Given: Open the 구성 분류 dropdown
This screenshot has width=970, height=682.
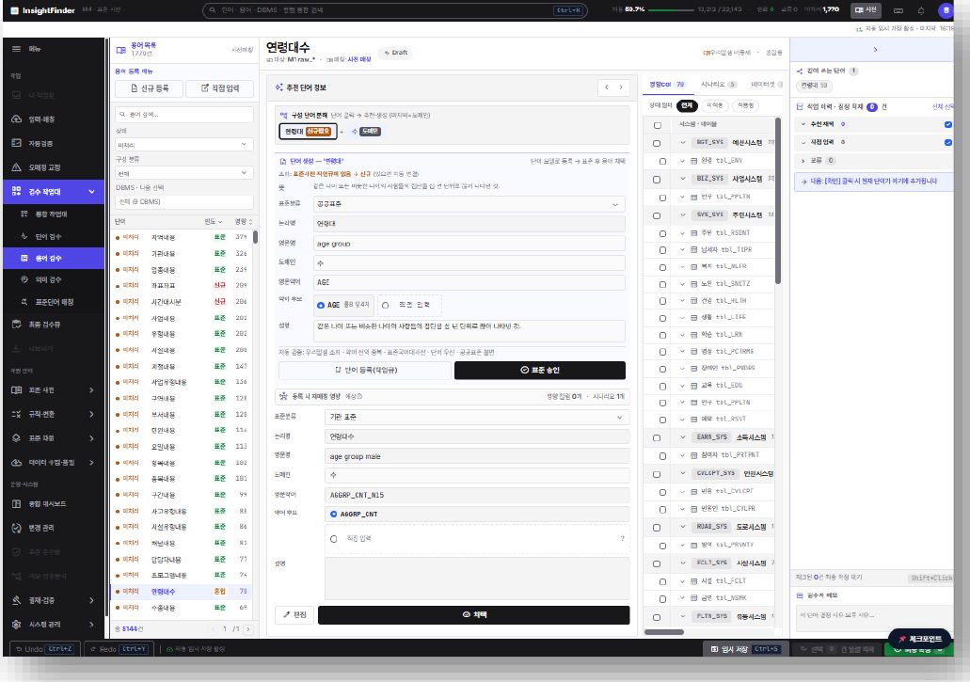Looking at the screenshot, I should tap(183, 173).
